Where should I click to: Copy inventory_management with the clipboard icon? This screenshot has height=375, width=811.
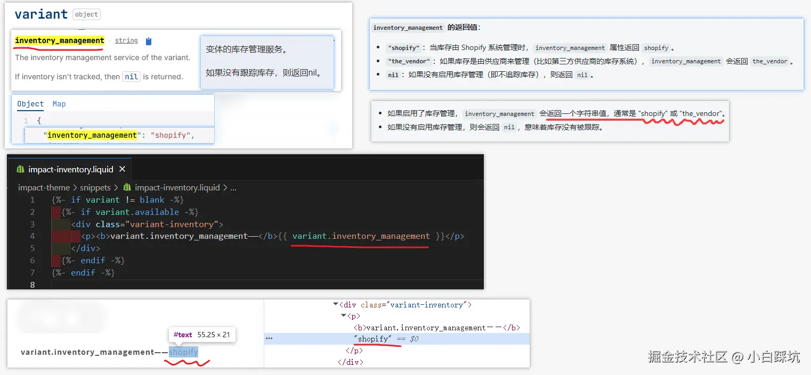(x=149, y=41)
